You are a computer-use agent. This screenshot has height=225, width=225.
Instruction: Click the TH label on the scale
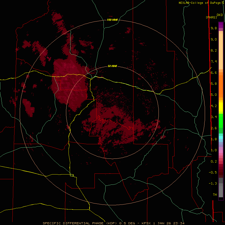click(x=215, y=195)
